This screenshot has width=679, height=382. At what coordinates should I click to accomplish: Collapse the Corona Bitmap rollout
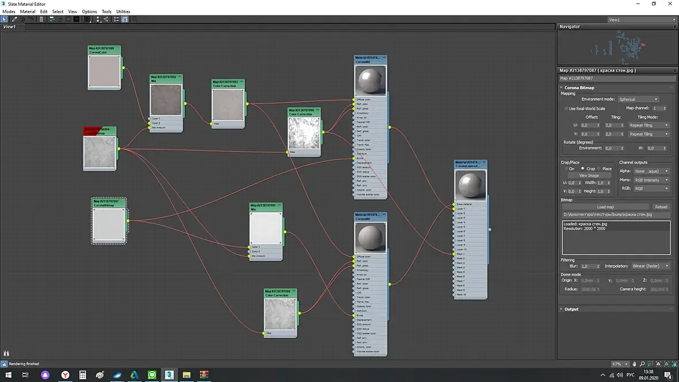579,87
